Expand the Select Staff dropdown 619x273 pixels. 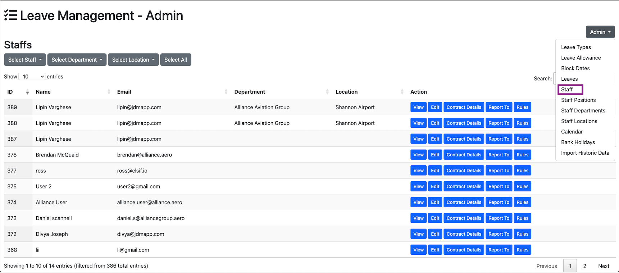click(x=25, y=60)
